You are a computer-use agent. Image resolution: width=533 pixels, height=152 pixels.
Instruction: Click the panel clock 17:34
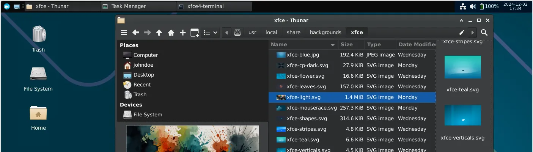coord(515,6)
